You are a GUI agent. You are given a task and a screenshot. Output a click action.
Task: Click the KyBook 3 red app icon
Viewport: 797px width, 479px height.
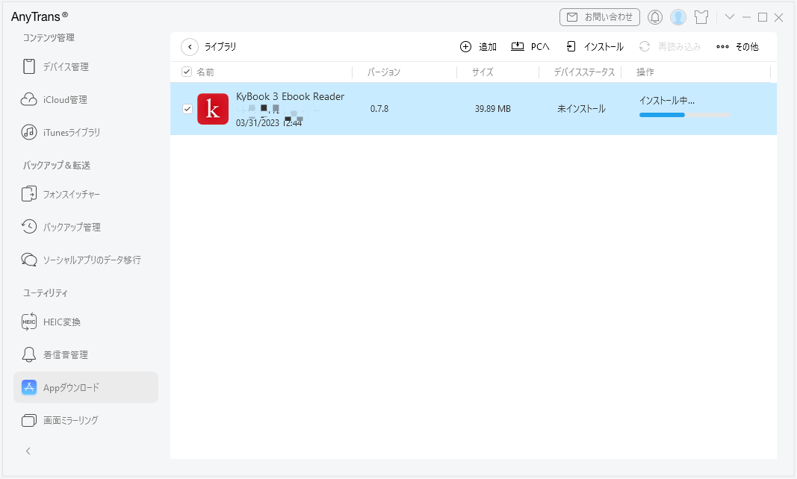coord(212,109)
